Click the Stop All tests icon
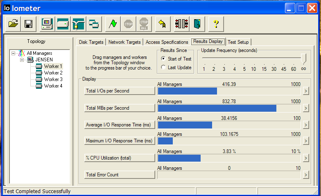Image resolution: width=321 pixels, height=196 pixels. pyautogui.click(x=144, y=24)
